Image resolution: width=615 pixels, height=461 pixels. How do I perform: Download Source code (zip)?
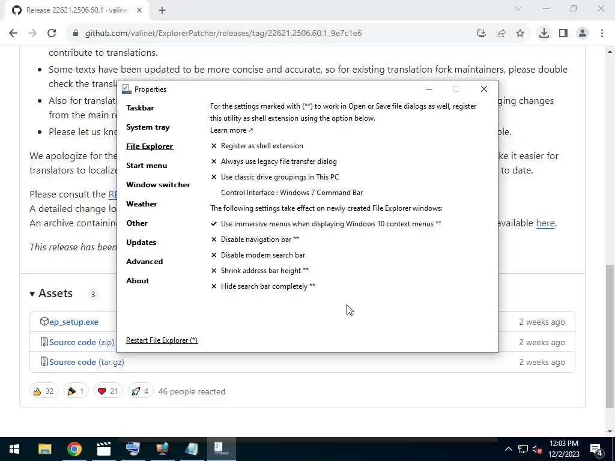pos(82,342)
